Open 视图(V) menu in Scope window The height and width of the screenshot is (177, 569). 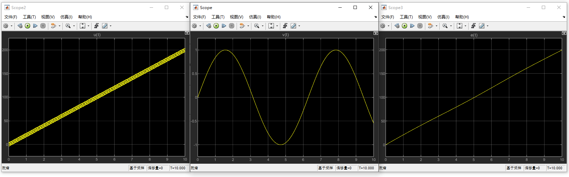[x=236, y=17]
